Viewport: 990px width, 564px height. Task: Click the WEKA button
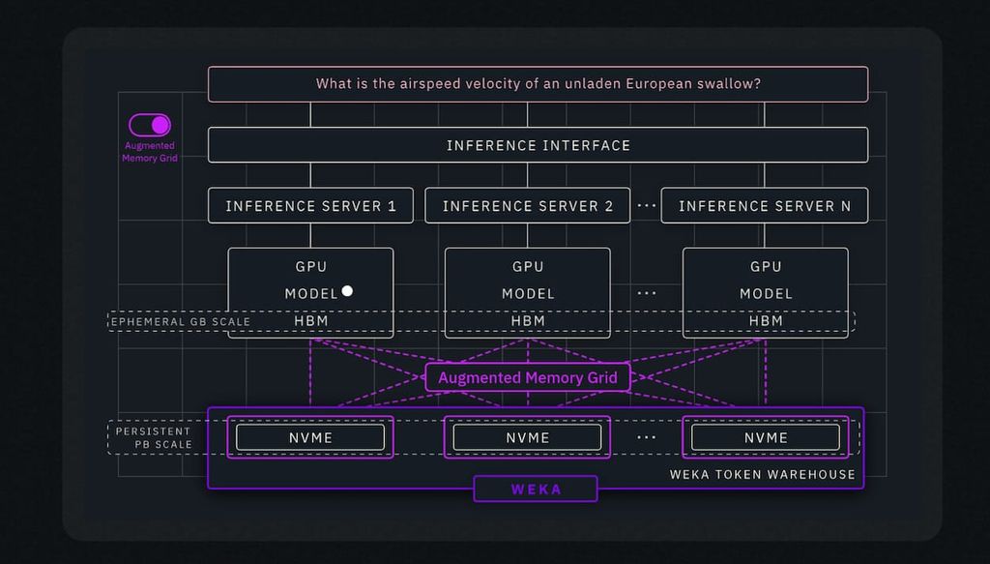point(536,489)
